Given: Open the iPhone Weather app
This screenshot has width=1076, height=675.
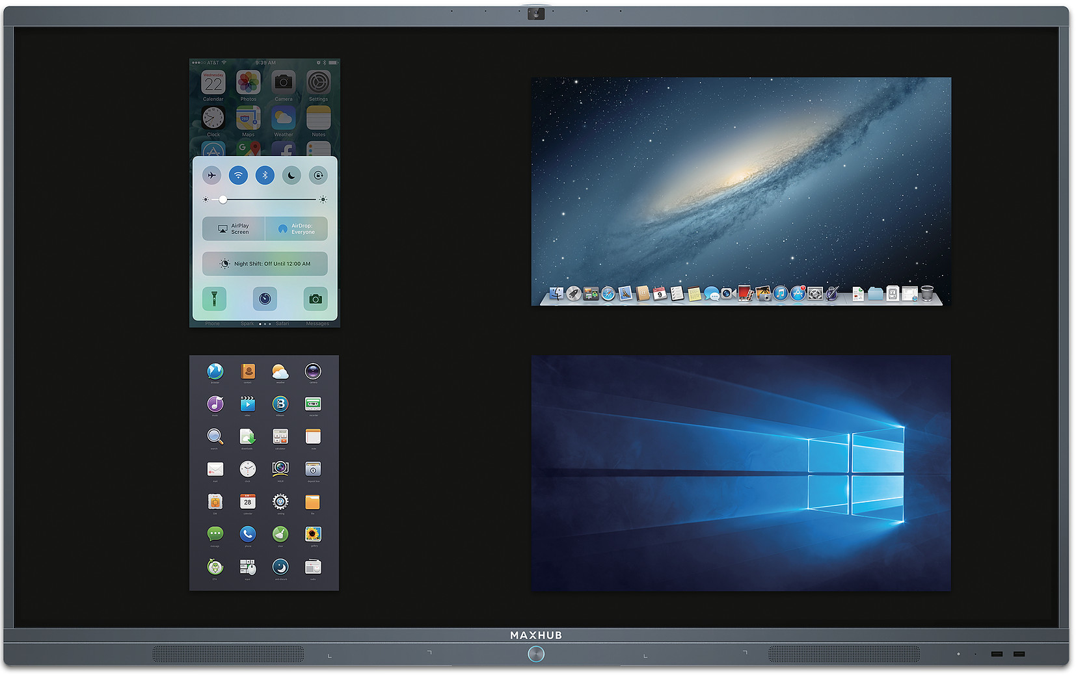Looking at the screenshot, I should click(x=283, y=118).
